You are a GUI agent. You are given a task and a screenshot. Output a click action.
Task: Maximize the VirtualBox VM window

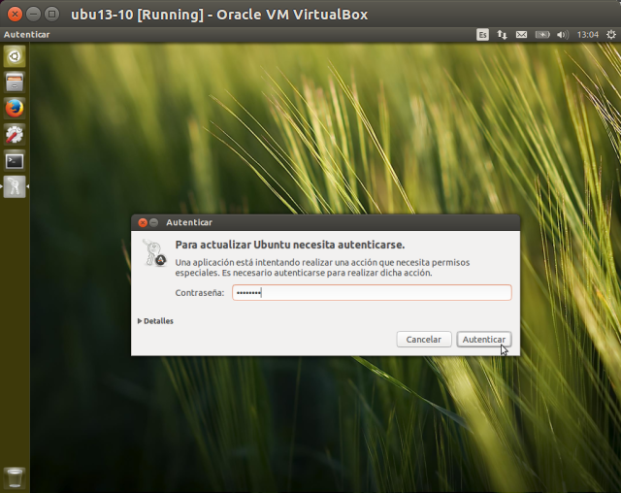(x=51, y=15)
